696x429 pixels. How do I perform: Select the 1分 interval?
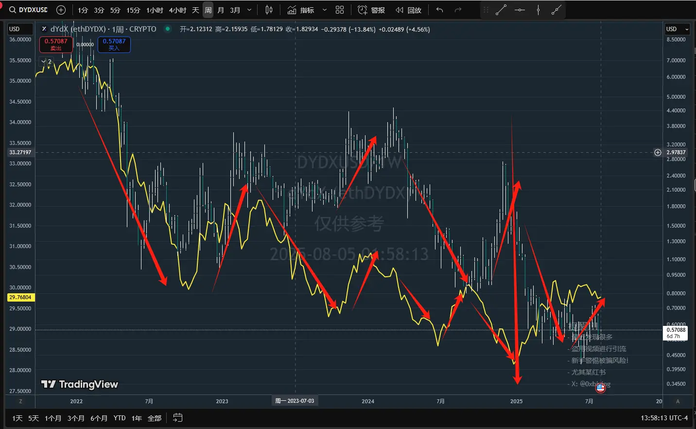83,10
